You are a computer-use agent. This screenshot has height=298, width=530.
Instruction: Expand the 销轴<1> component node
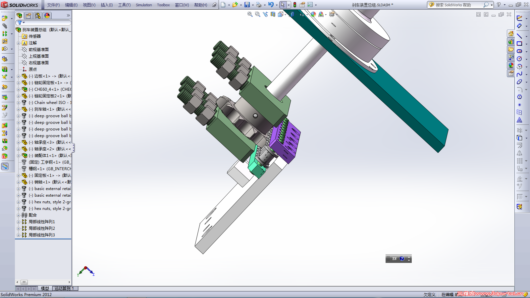pos(19,182)
